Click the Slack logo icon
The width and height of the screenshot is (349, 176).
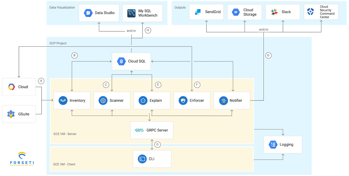pyautogui.click(x=274, y=12)
